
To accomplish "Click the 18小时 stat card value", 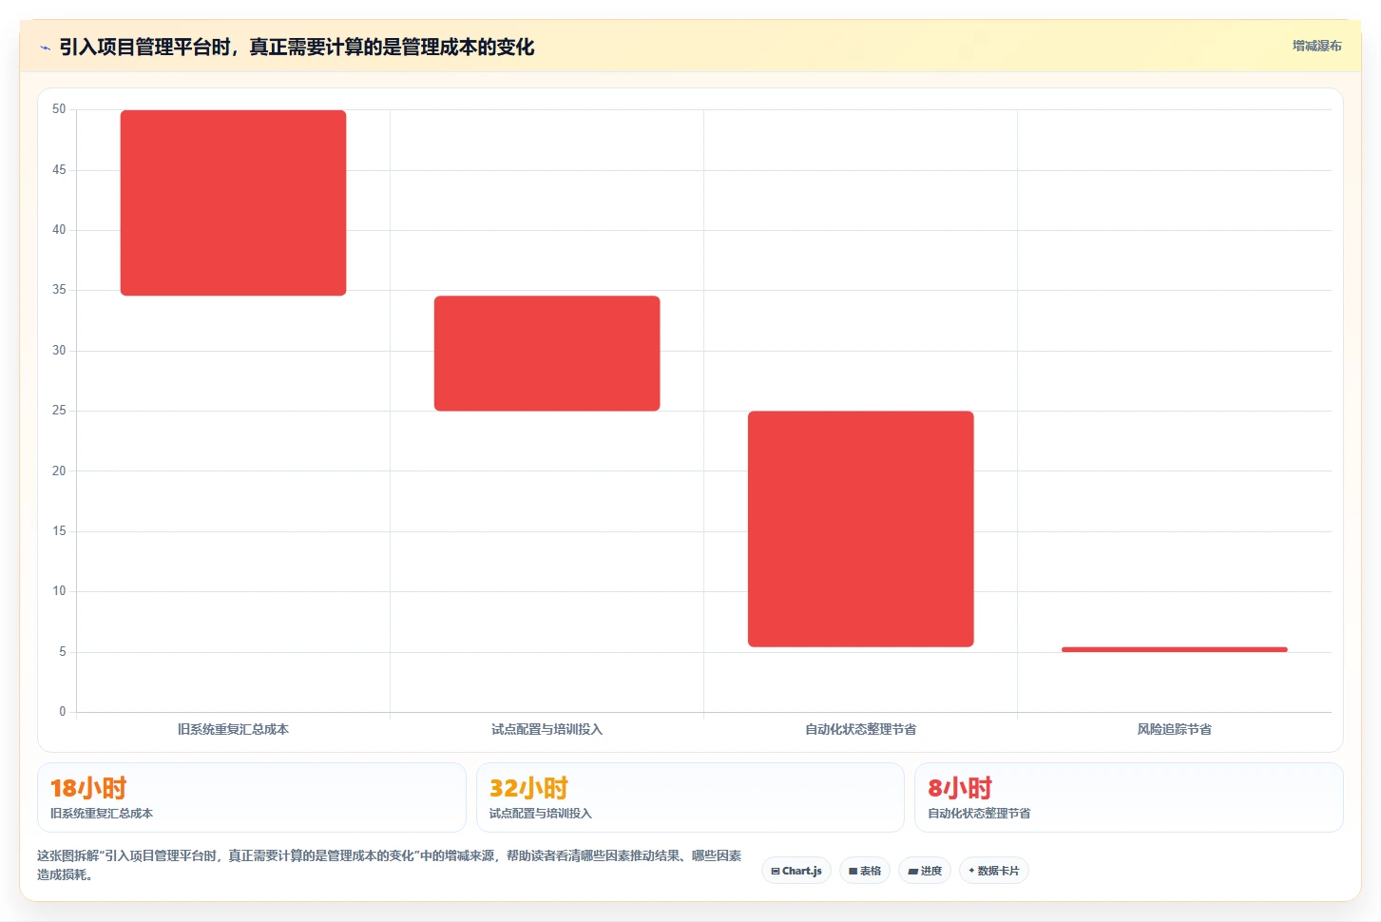I will tap(88, 788).
